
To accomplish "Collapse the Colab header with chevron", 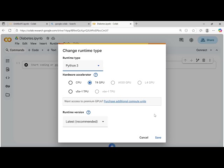I will point(217,50).
